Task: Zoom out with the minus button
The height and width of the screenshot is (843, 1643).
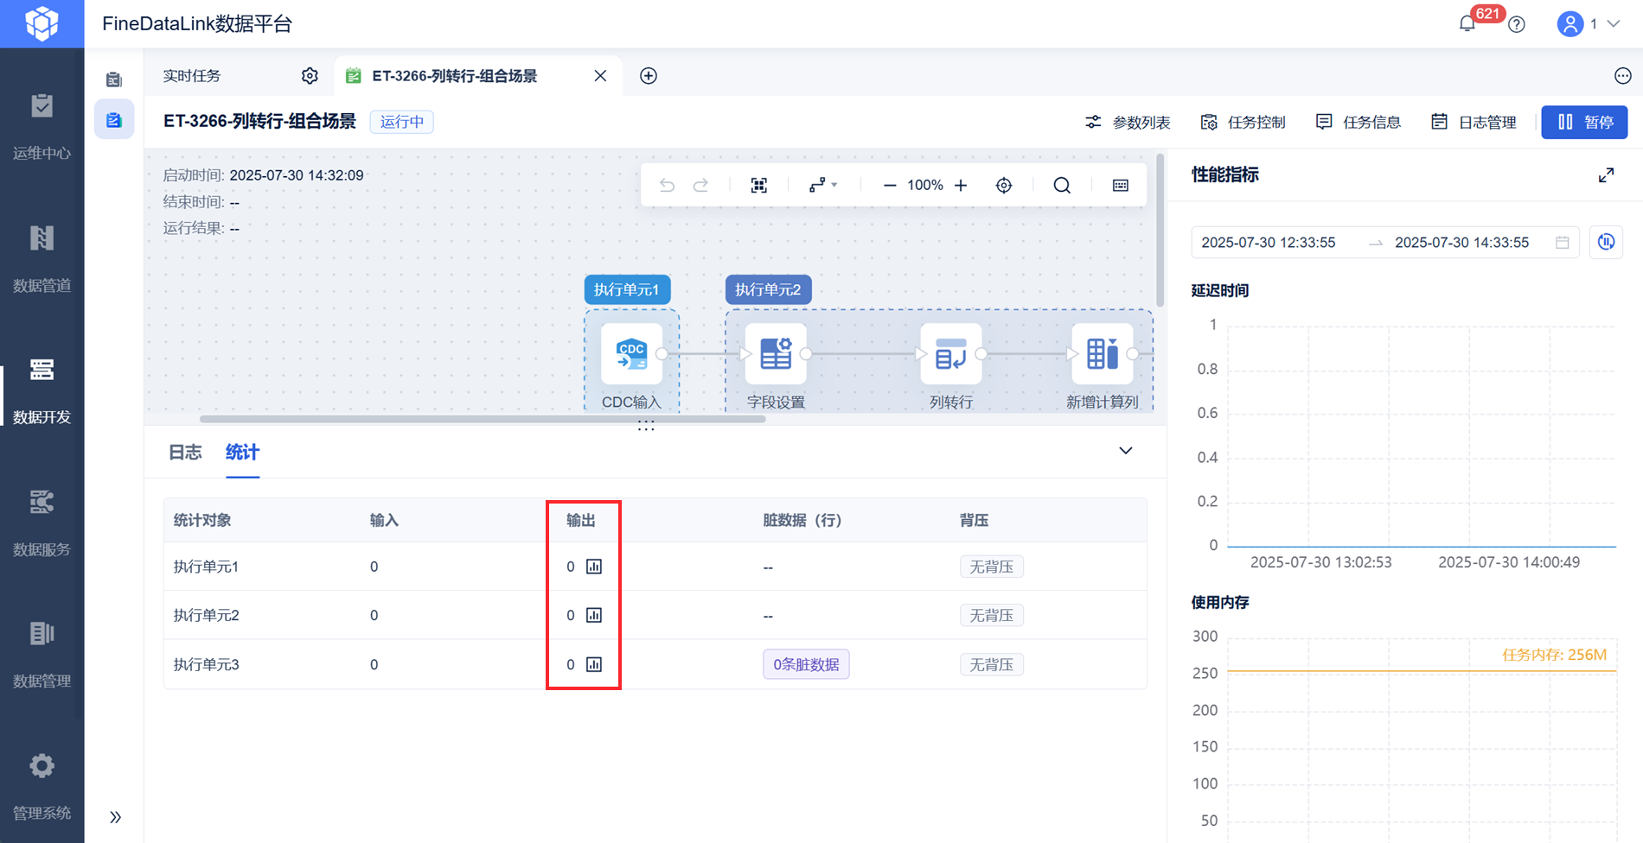Action: click(x=890, y=186)
